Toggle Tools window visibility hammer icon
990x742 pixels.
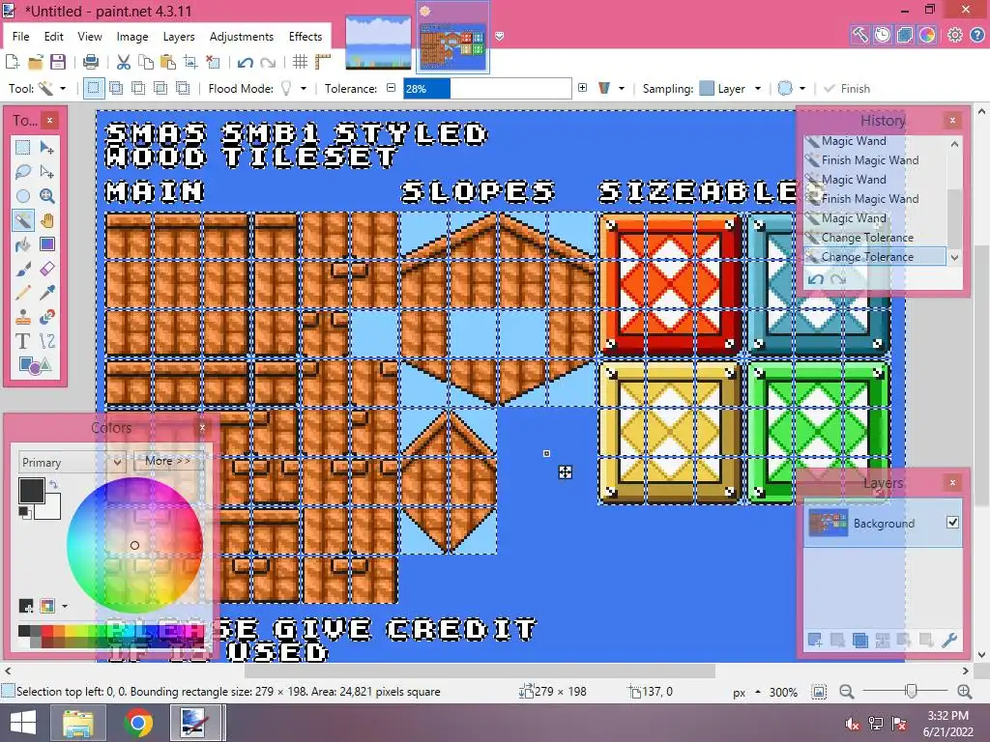[x=859, y=35]
